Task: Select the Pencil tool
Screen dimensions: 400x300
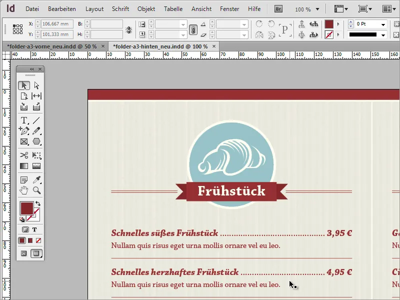Action: click(x=36, y=131)
